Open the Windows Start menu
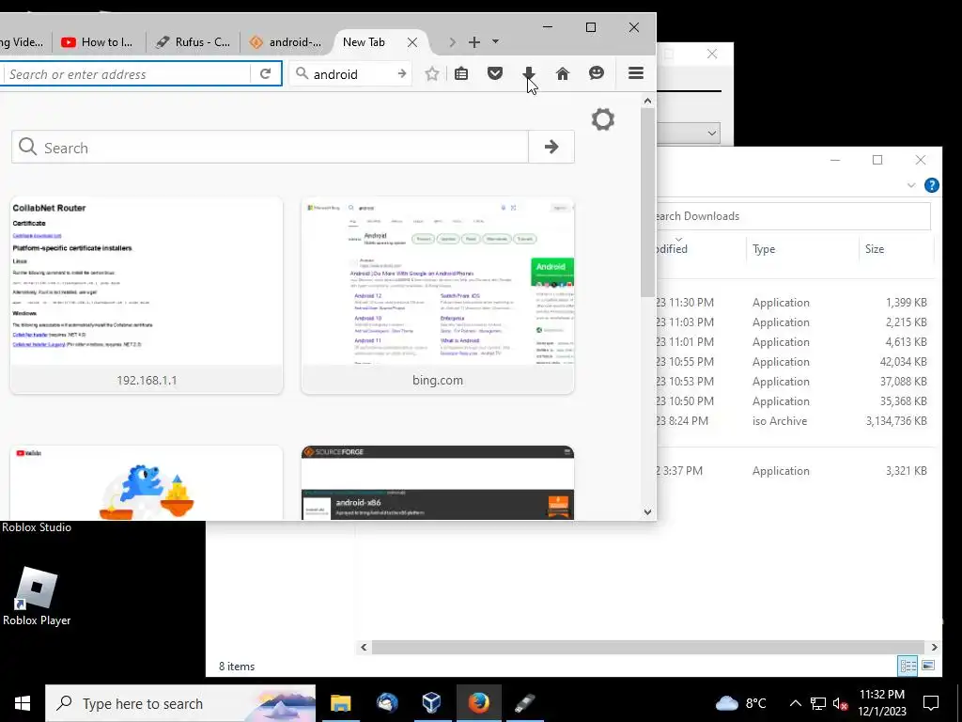 click(x=23, y=703)
